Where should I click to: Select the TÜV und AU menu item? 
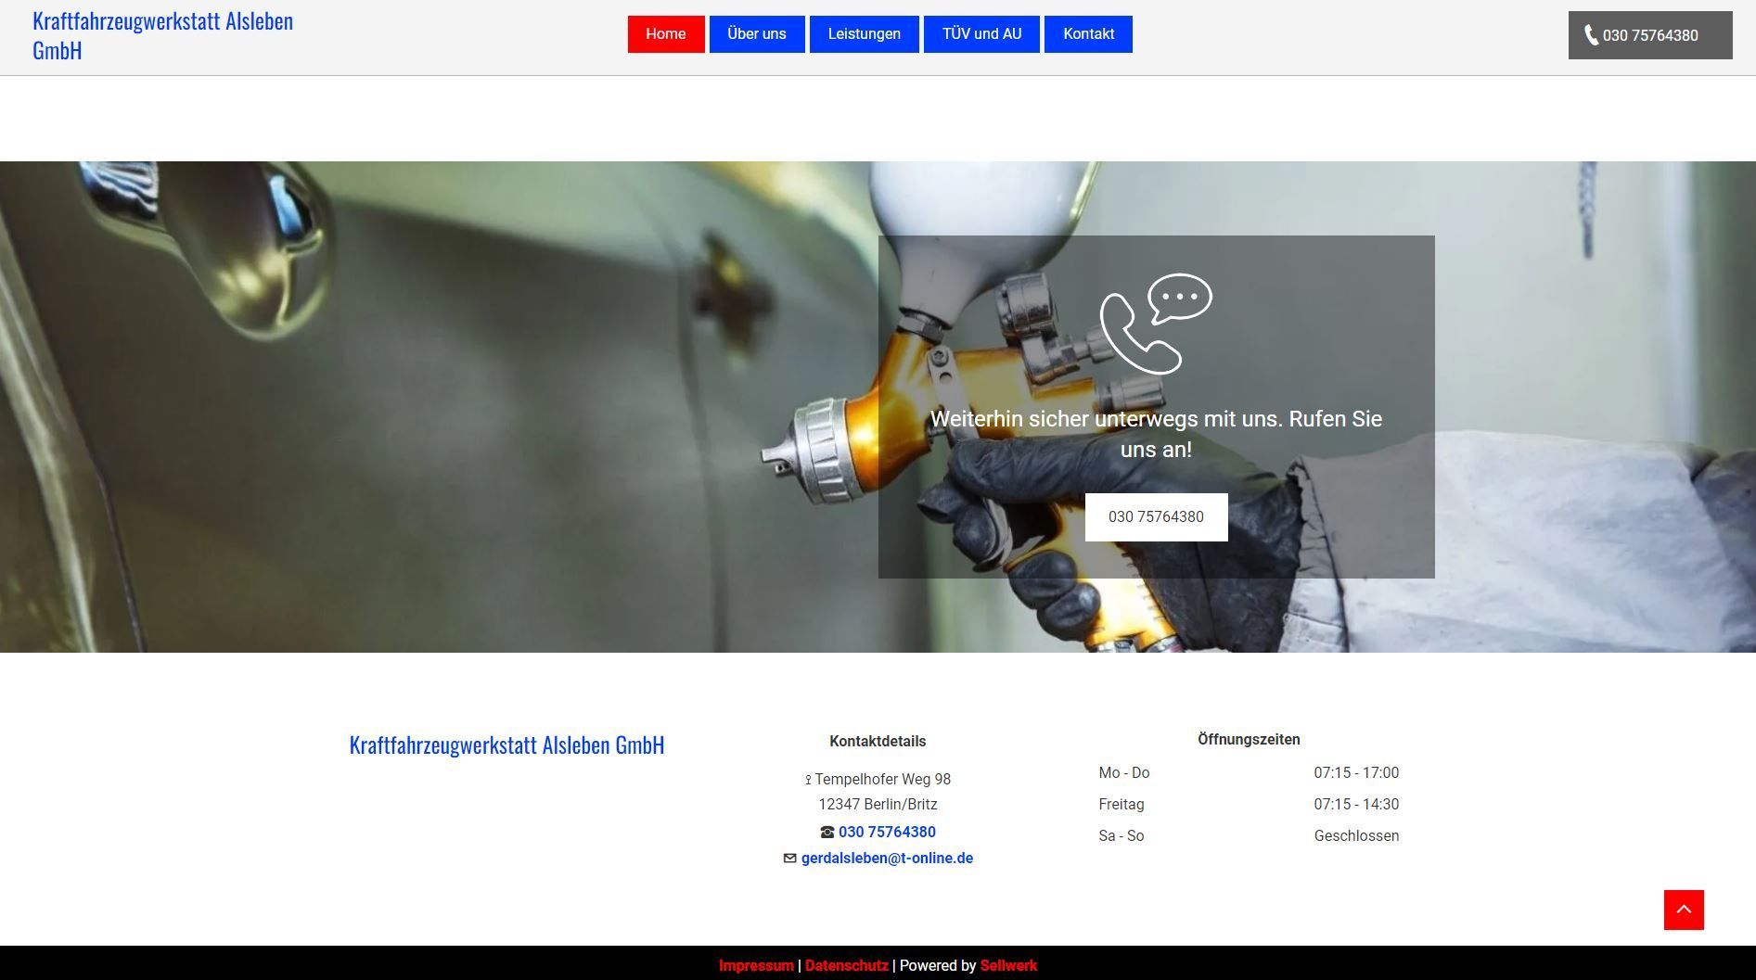pyautogui.click(x=981, y=34)
